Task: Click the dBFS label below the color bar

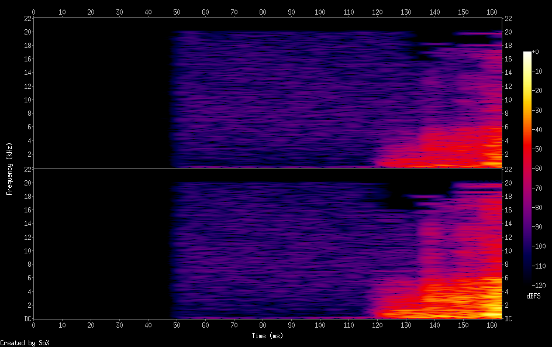Action: (x=533, y=296)
